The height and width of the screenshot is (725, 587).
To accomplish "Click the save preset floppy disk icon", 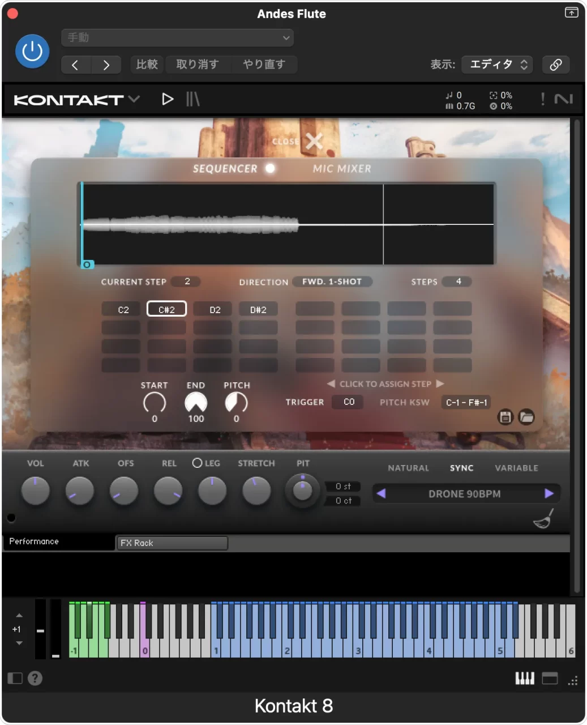I will coord(505,417).
